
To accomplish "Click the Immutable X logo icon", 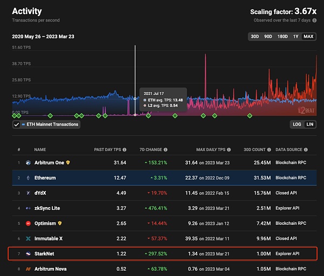I will pyautogui.click(x=28, y=238).
